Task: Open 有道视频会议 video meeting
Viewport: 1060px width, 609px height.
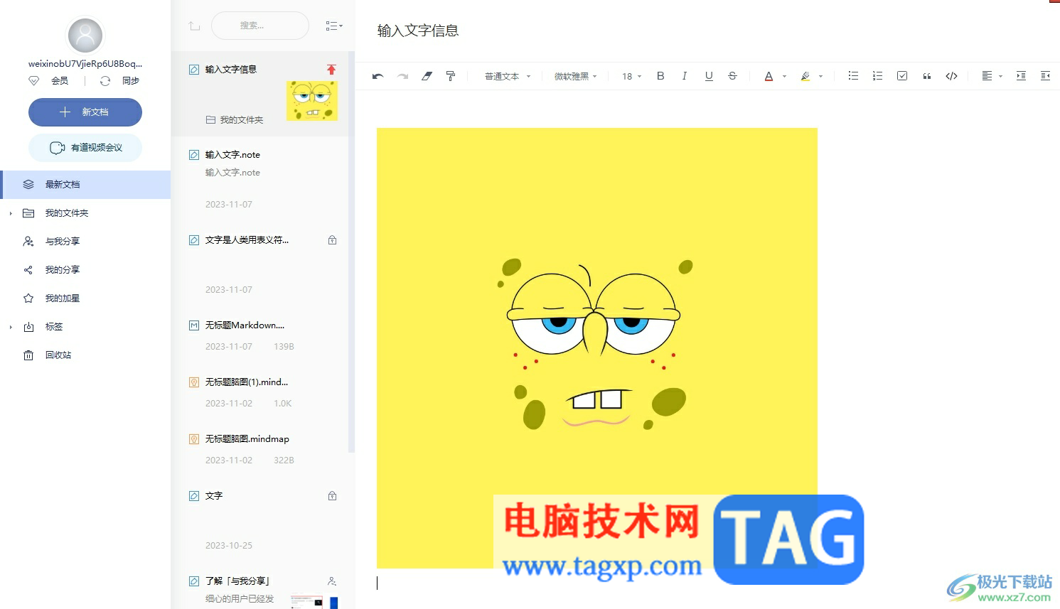Action: tap(85, 148)
